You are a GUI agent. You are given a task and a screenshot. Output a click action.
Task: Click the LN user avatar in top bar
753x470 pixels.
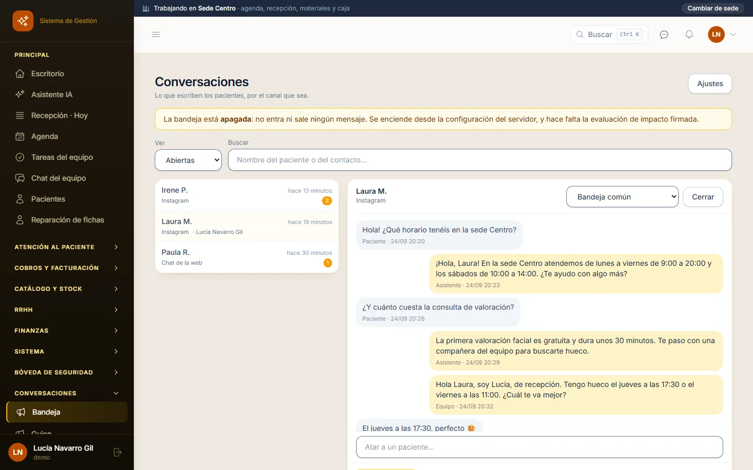716,34
